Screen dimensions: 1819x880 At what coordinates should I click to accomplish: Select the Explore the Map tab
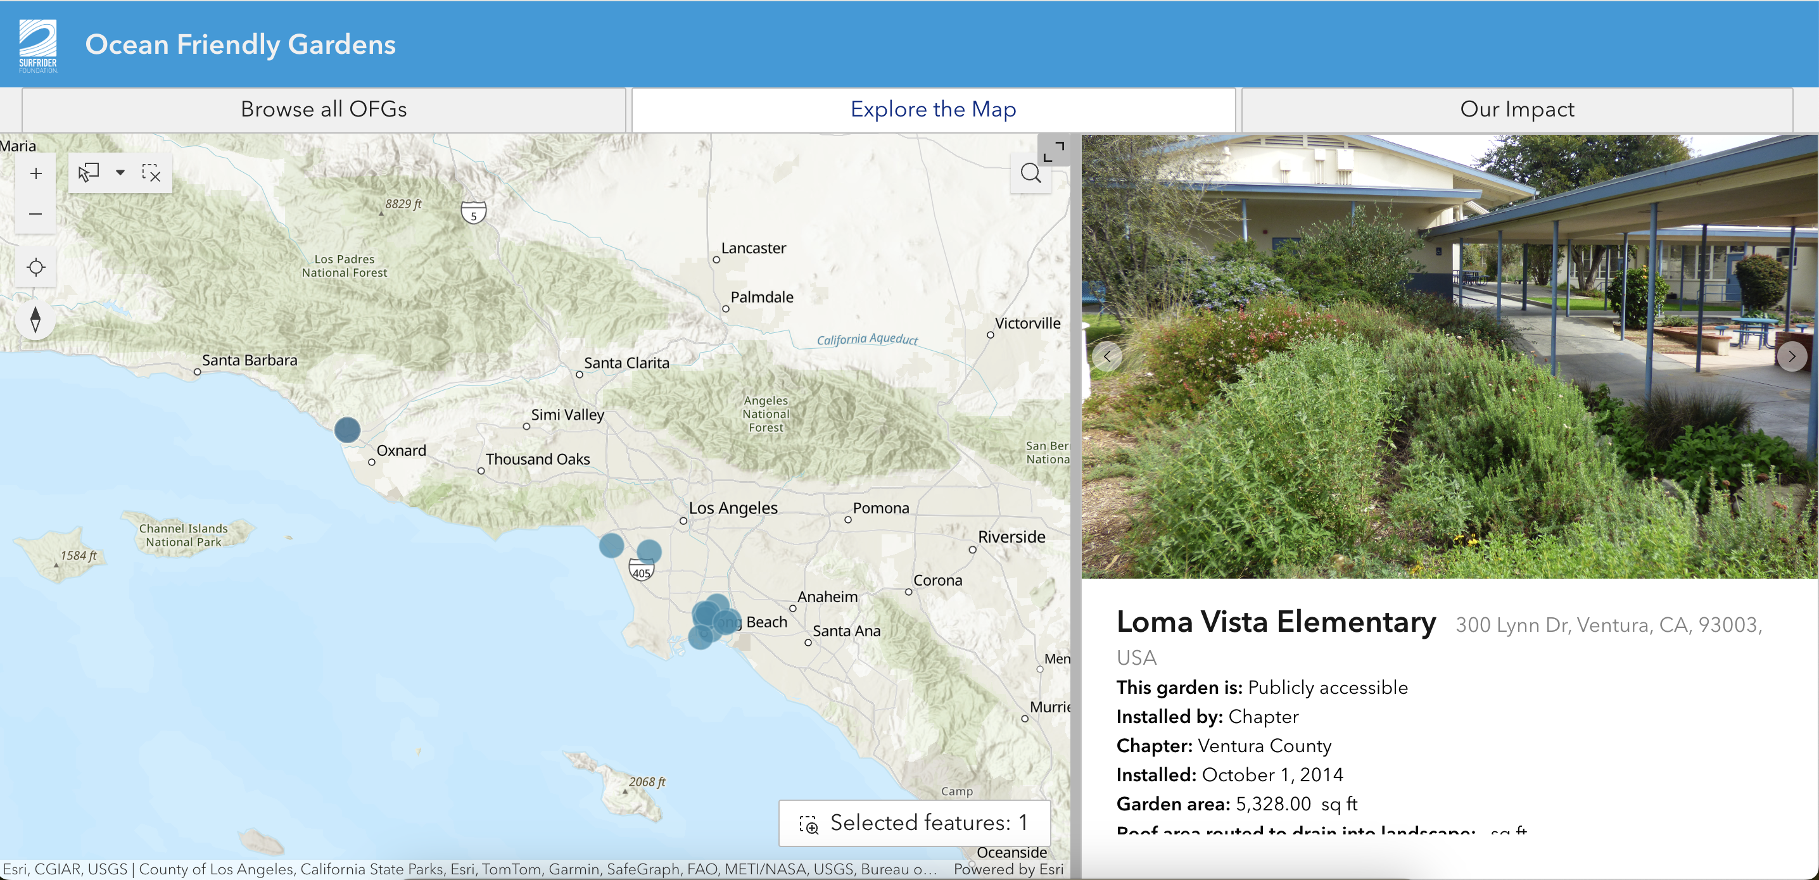[x=933, y=110]
